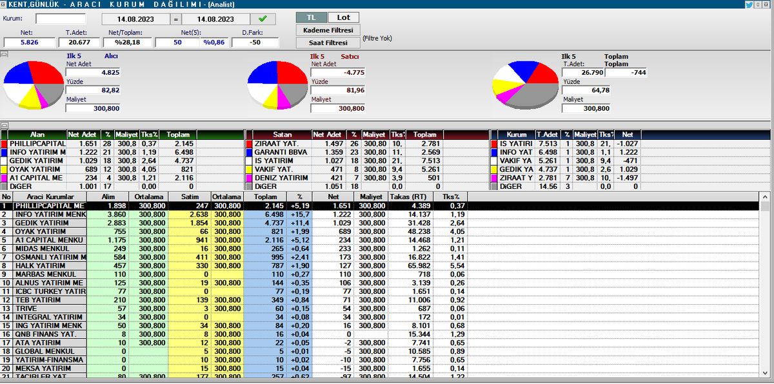This screenshot has height=384, width=774.
Task: Select the GLOBAL MENKUL row
Action: pos(380,352)
